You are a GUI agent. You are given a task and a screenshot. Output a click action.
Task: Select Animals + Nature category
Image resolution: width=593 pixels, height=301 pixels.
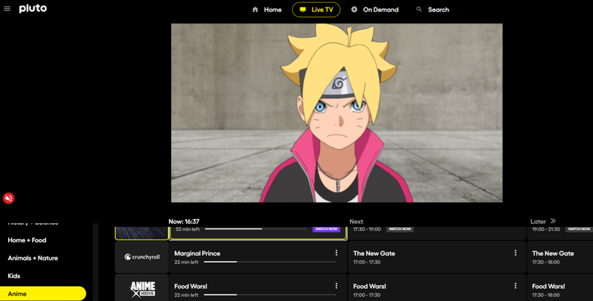(x=33, y=258)
